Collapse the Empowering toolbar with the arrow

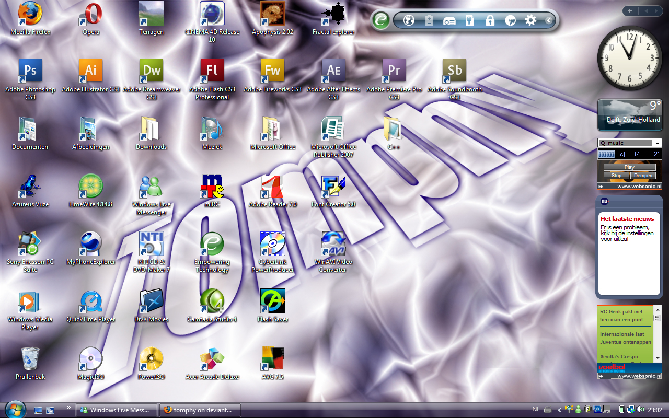549,20
